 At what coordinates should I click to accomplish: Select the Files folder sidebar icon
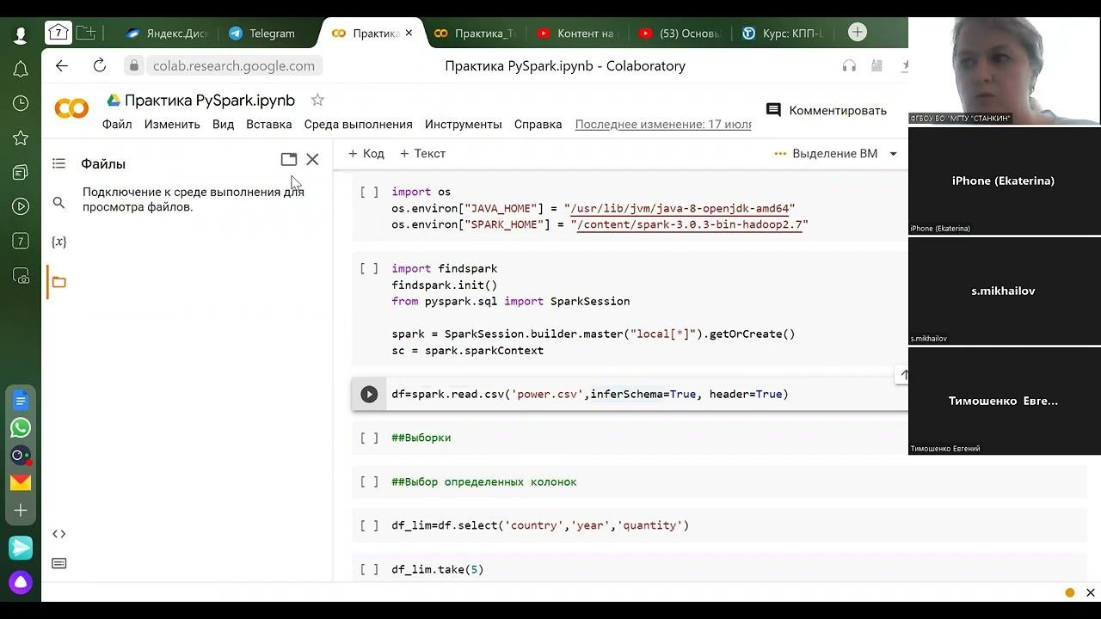58,282
